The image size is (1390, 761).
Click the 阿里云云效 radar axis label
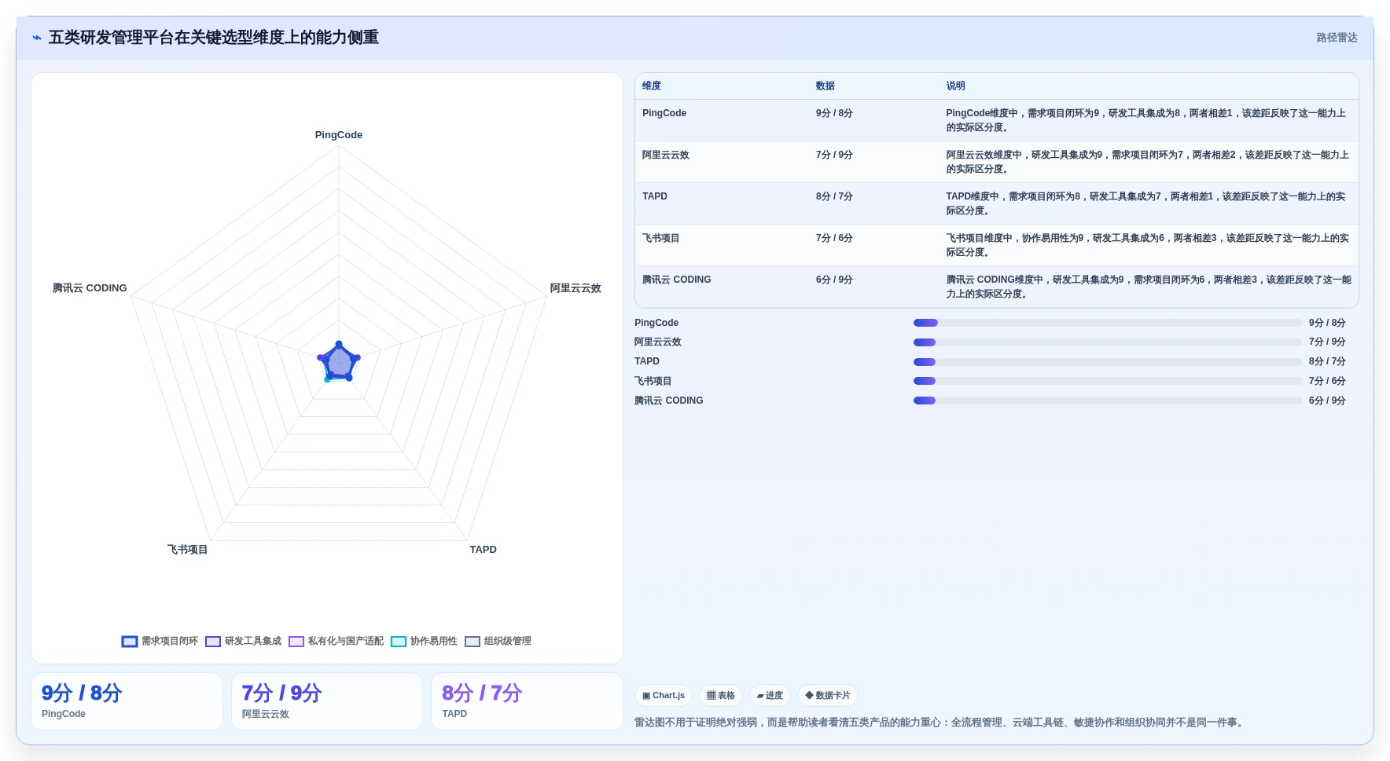pos(575,288)
